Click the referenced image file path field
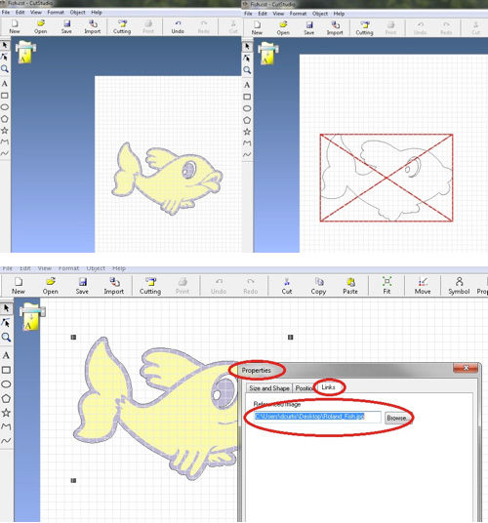This screenshot has height=523, width=488. 316,417
